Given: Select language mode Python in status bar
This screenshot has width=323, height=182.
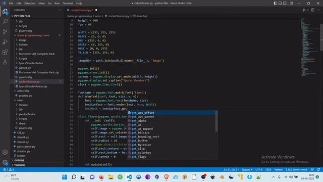Looking at the screenshot, I should coord(278,169).
